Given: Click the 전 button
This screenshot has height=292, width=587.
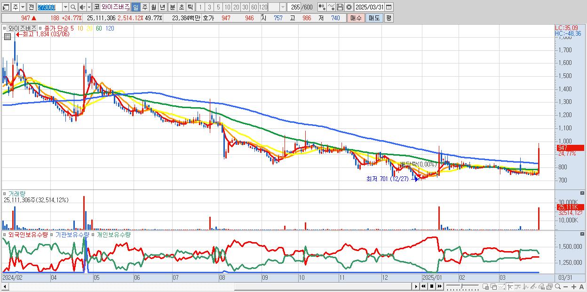Looking at the screenshot, I should pos(31,7).
